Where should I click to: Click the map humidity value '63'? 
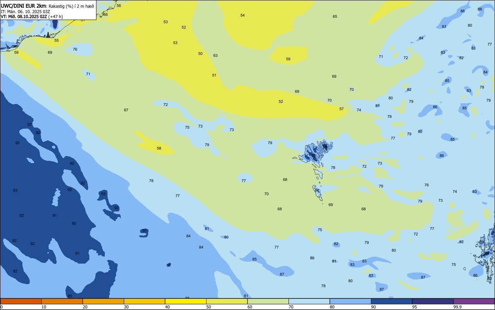pyautogui.click(x=215, y=56)
